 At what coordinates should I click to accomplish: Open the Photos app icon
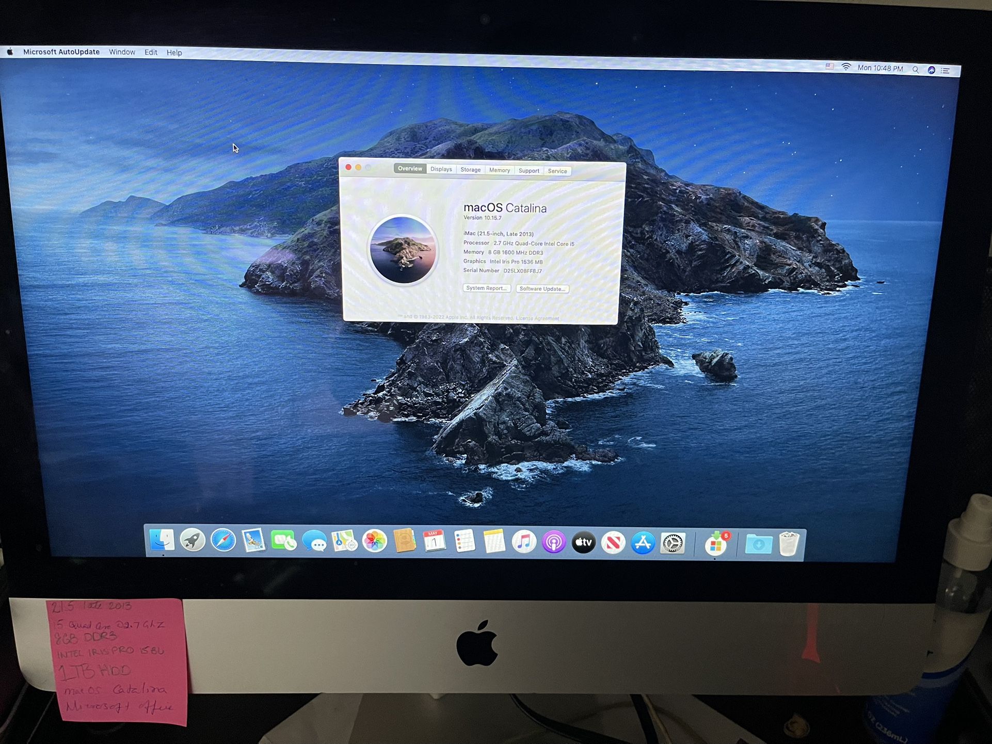(x=375, y=542)
